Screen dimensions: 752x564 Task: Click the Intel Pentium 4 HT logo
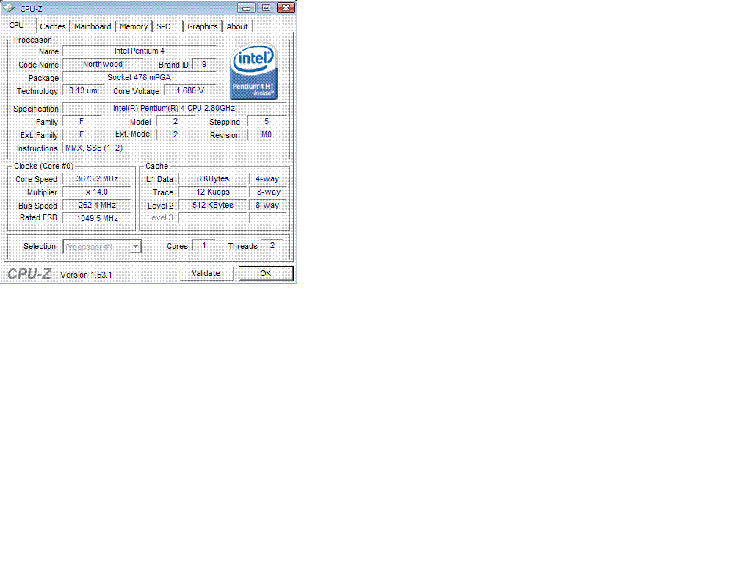click(x=253, y=71)
